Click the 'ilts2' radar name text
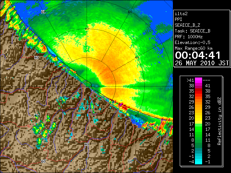 [x=181, y=14]
